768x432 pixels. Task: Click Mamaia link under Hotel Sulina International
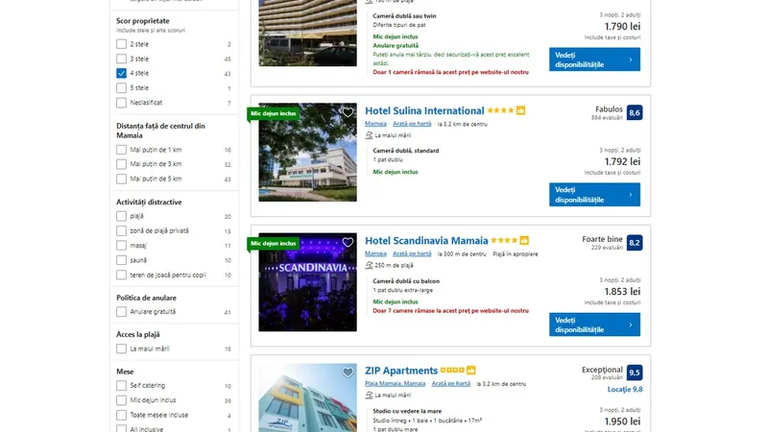click(x=375, y=124)
